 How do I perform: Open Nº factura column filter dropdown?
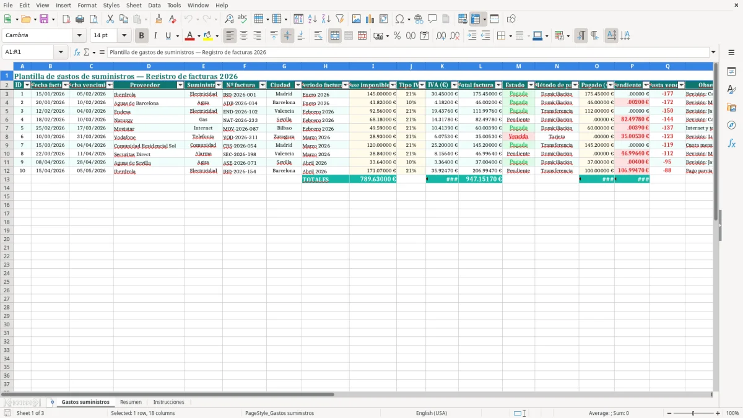[263, 85]
